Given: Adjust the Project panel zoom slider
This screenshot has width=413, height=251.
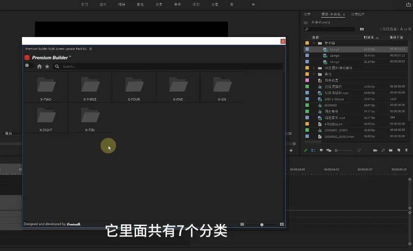Looking at the screenshot, I should click(343, 150).
